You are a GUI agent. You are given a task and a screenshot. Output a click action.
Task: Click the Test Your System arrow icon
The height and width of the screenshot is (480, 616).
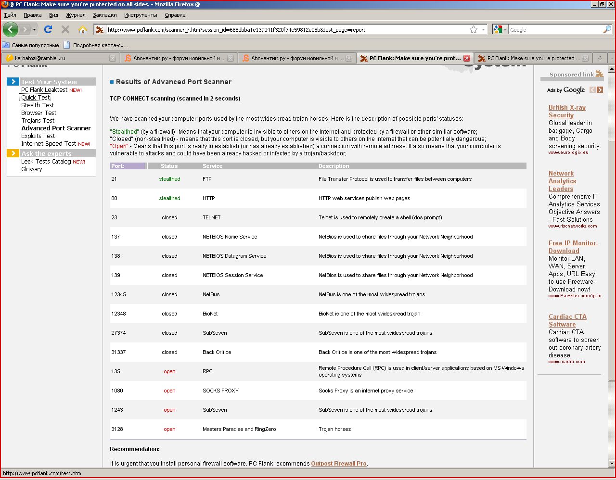point(13,82)
